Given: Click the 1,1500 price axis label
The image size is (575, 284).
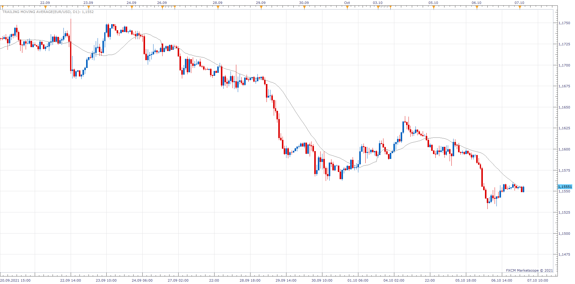Looking at the screenshot, I should coord(564,234).
